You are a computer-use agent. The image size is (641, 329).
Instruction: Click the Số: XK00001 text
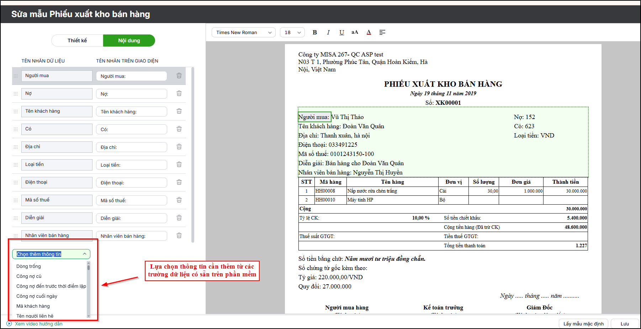click(x=443, y=103)
